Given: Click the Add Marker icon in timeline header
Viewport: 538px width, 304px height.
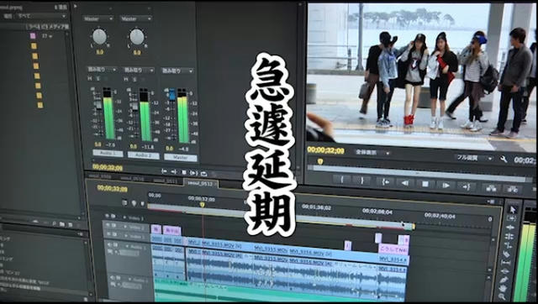Looking at the screenshot, I should click(134, 203).
